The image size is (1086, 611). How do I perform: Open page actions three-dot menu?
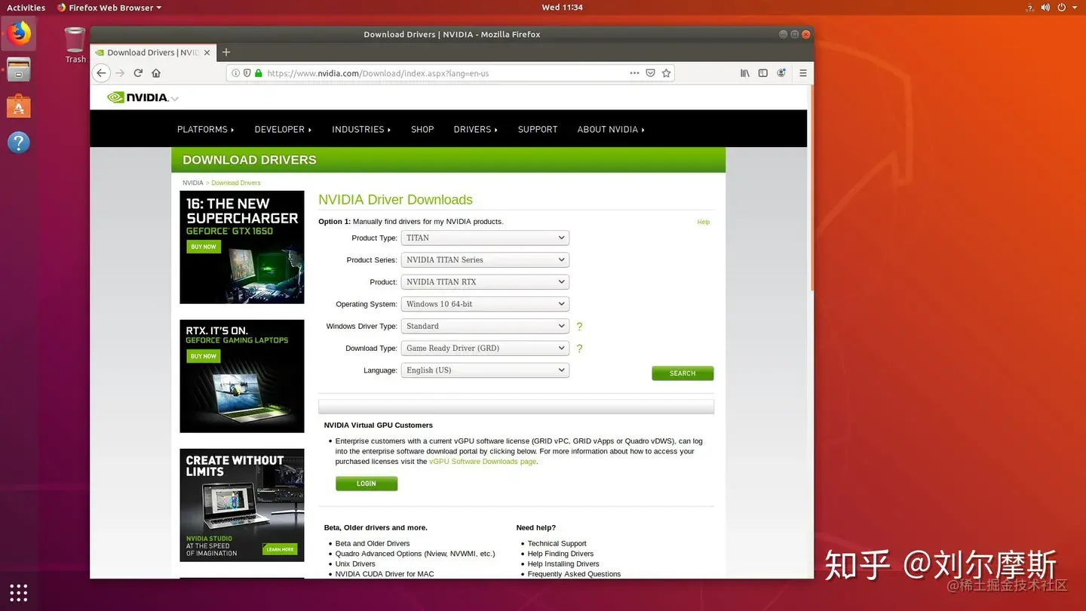(x=634, y=73)
